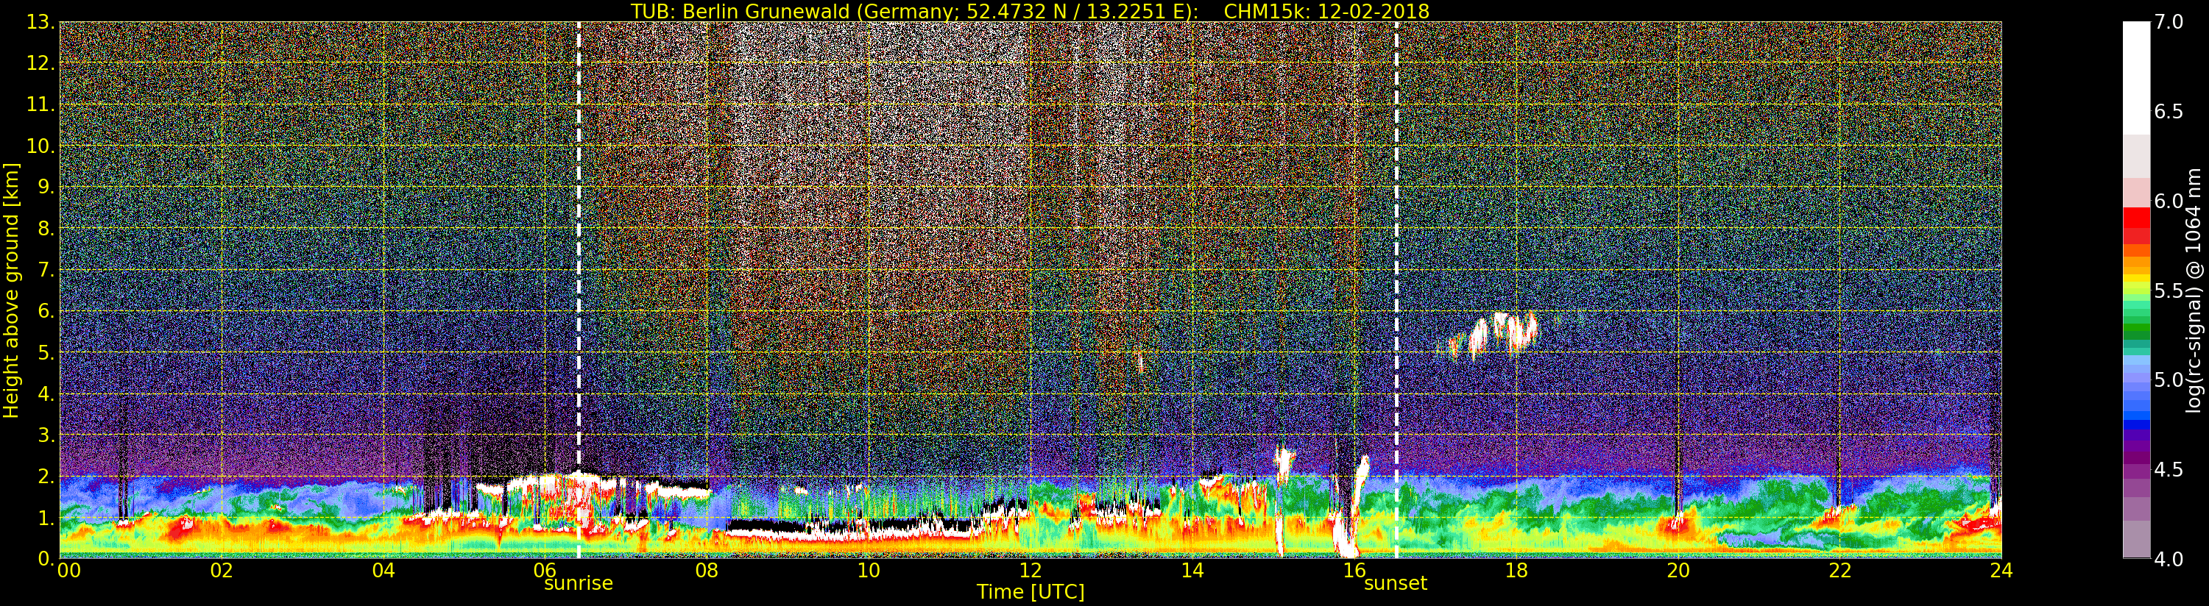Click the height axis tick '4.'

(46, 393)
